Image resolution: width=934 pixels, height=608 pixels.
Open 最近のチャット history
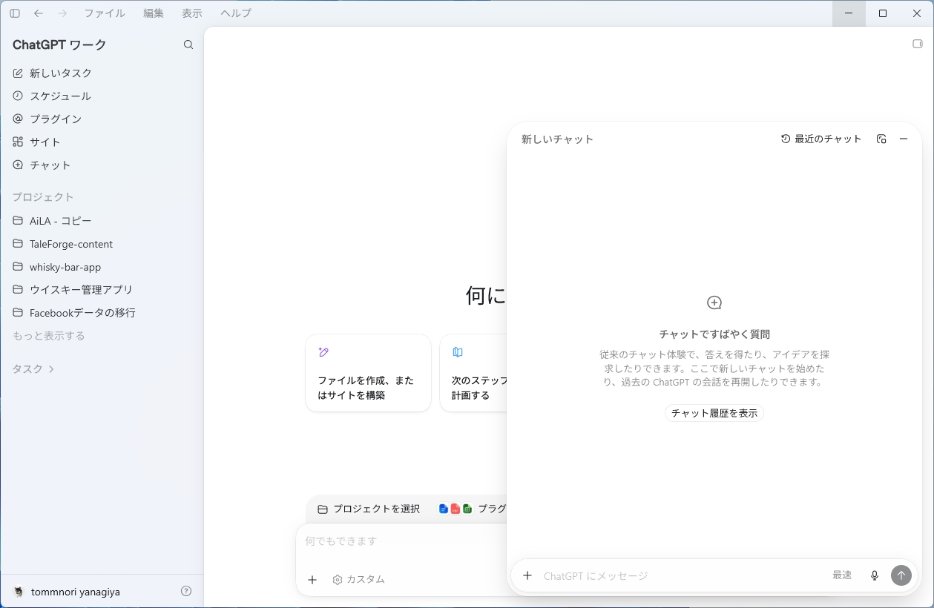tap(821, 139)
